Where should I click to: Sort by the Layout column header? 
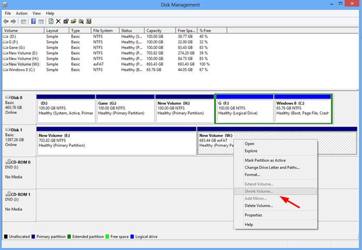point(56,30)
